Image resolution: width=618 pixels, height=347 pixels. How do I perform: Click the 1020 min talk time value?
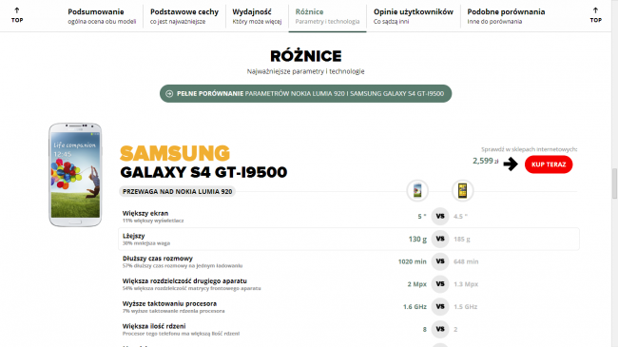click(x=413, y=261)
